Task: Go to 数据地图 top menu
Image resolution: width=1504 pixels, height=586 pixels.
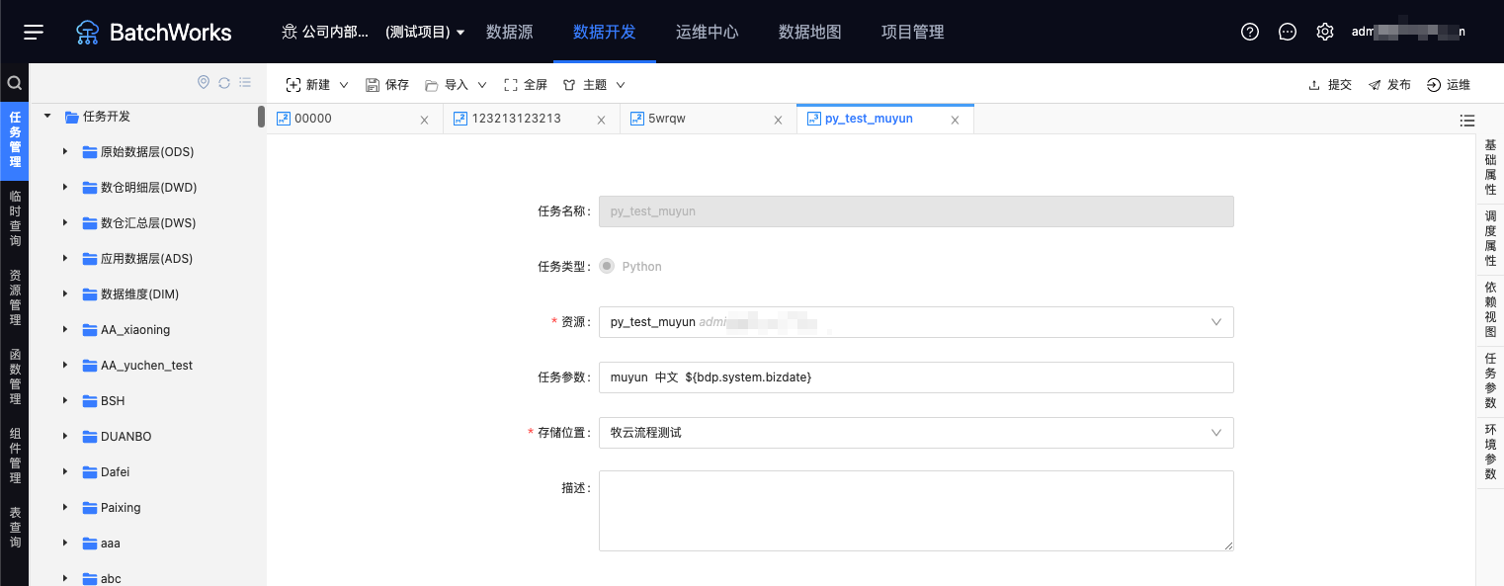Action: click(810, 33)
